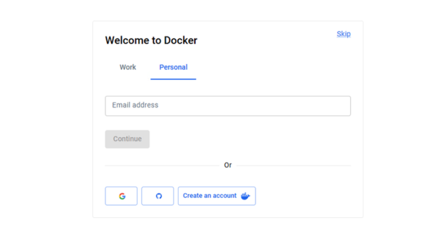Viewport: 431px width, 242px height.
Task: Submit with the Continue button
Action: pos(127,139)
